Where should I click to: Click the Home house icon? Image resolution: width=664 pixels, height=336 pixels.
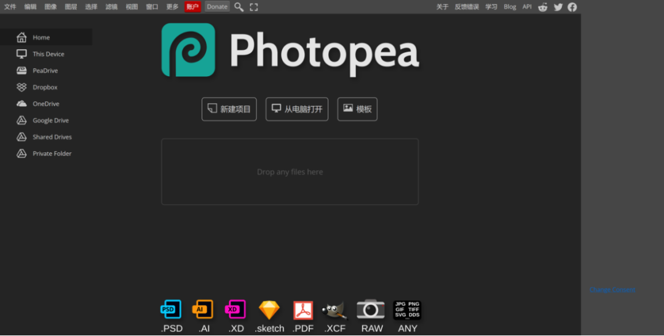tap(22, 37)
